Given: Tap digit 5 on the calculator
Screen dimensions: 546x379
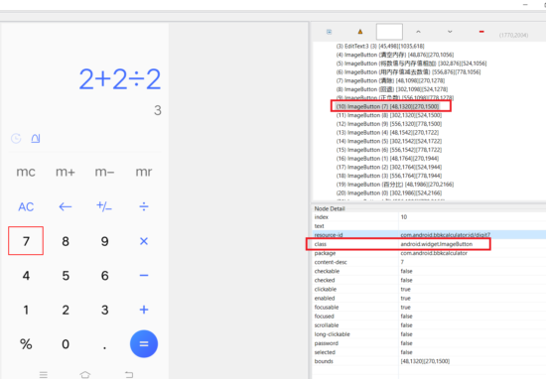Looking at the screenshot, I should tap(66, 275).
